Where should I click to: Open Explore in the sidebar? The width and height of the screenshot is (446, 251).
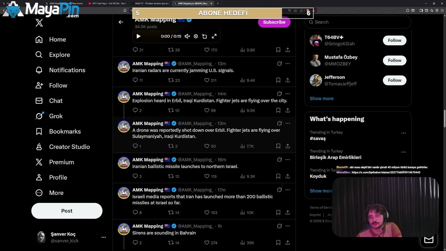tap(53, 55)
